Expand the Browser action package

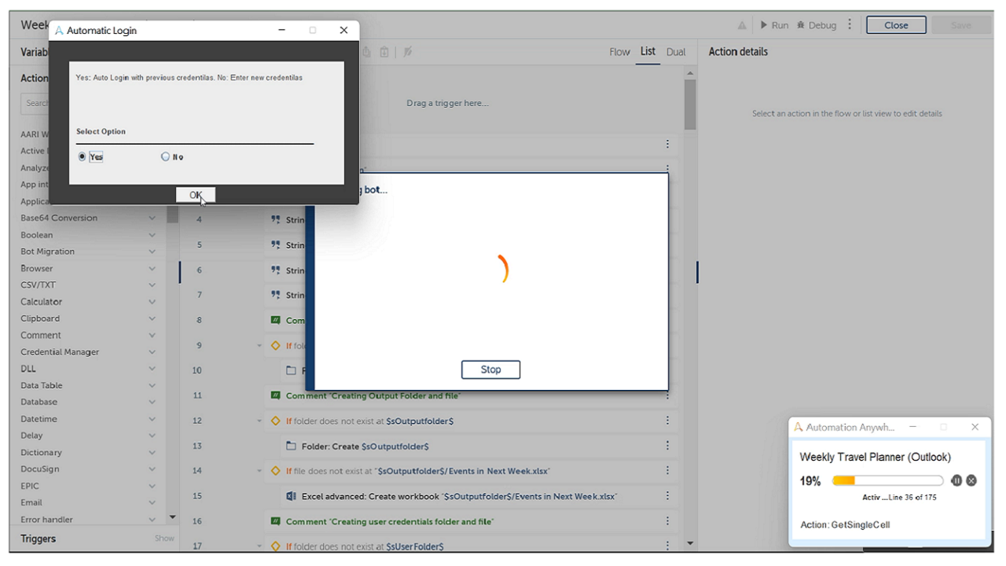[x=152, y=268]
